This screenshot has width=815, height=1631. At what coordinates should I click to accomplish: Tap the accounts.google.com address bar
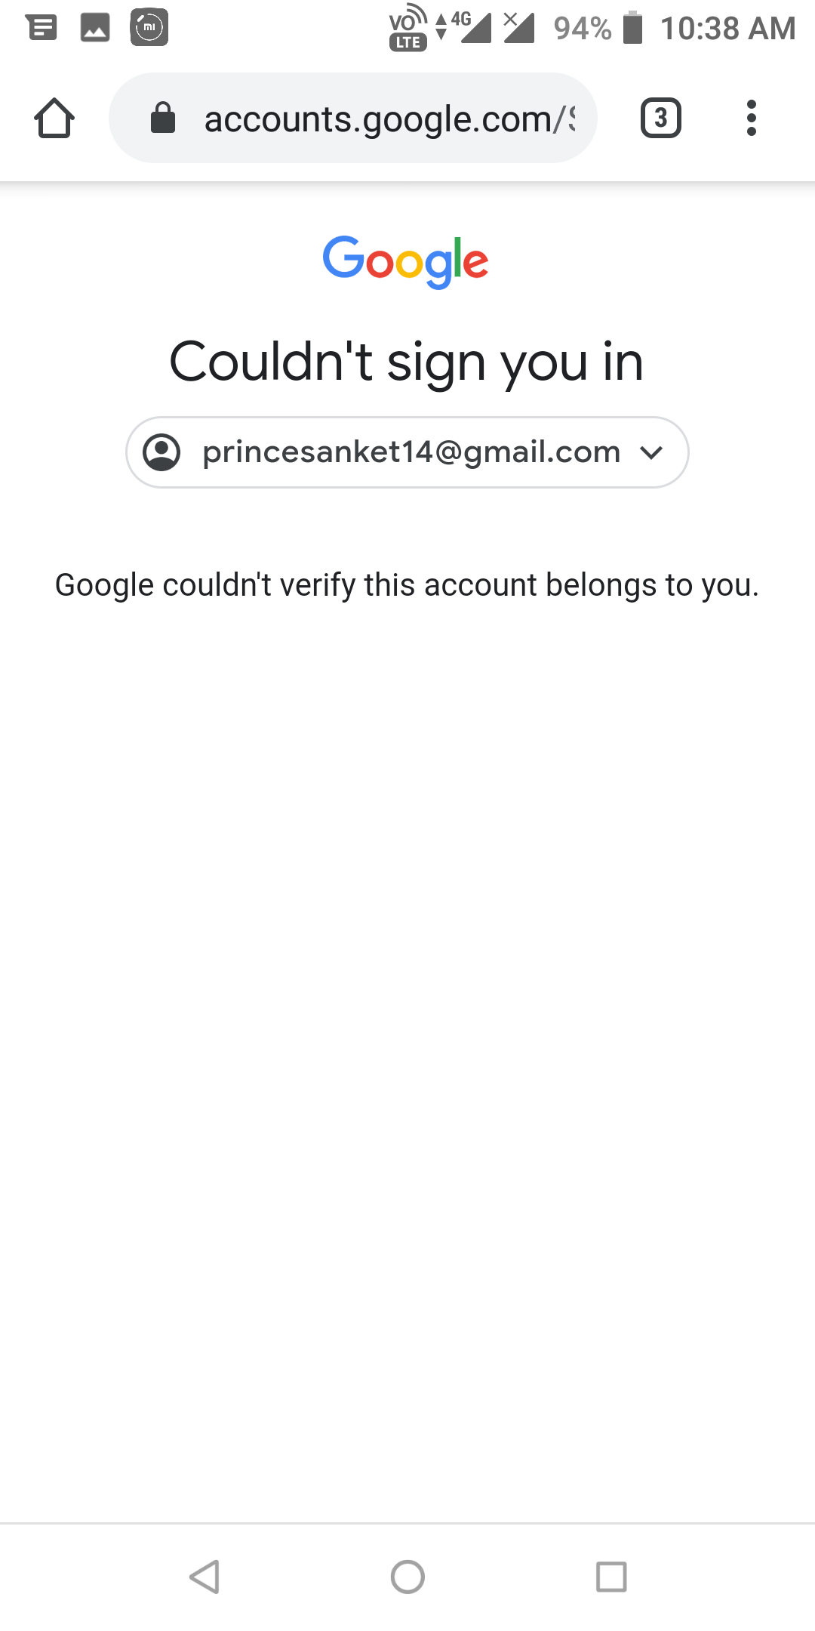pos(377,119)
